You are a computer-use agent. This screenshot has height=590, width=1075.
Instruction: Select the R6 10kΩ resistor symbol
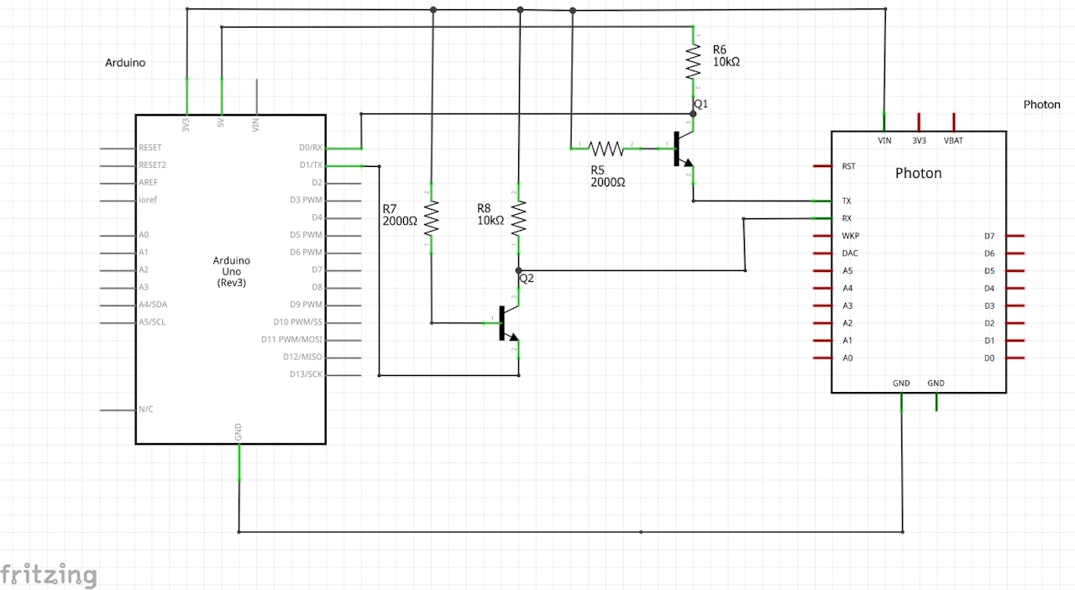[694, 61]
